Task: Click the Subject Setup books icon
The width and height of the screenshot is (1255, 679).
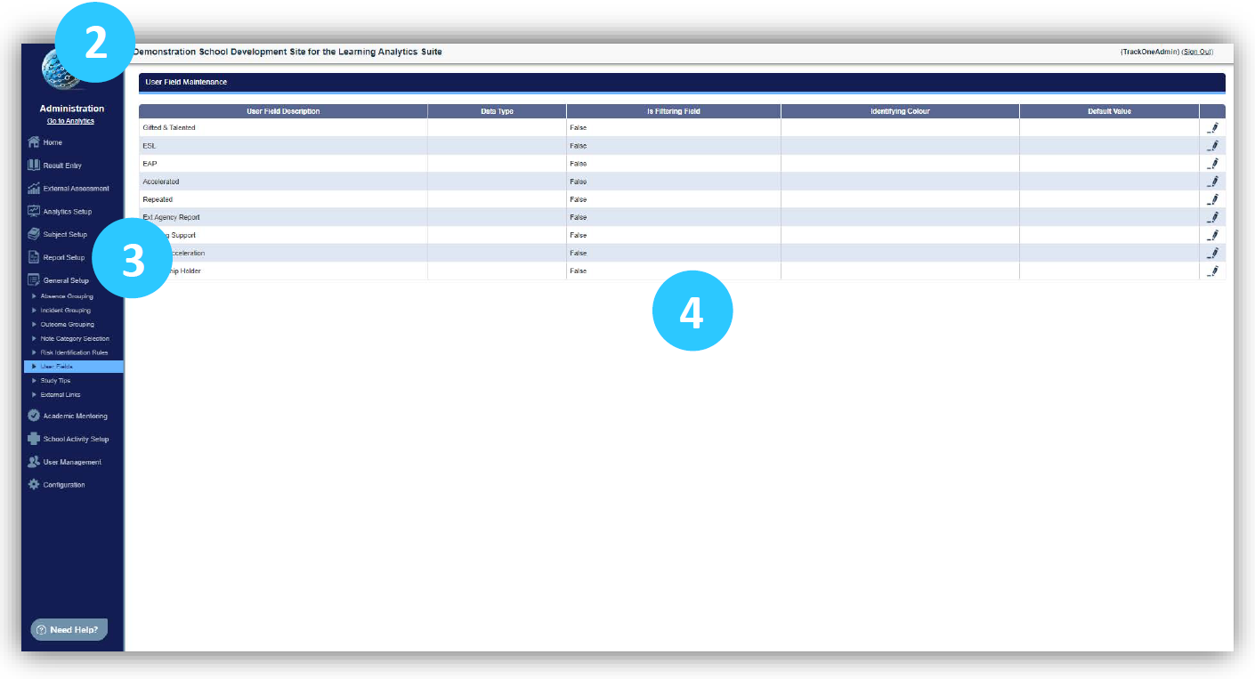Action: (34, 235)
